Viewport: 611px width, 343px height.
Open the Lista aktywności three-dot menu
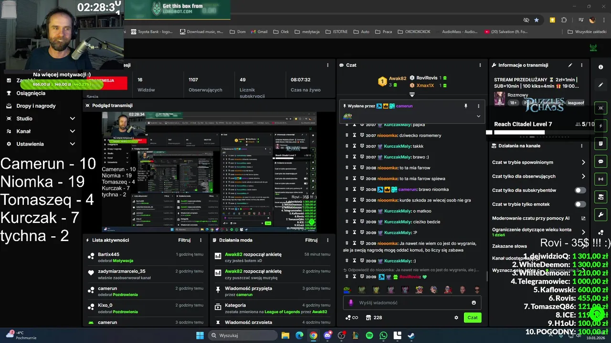tap(200, 240)
